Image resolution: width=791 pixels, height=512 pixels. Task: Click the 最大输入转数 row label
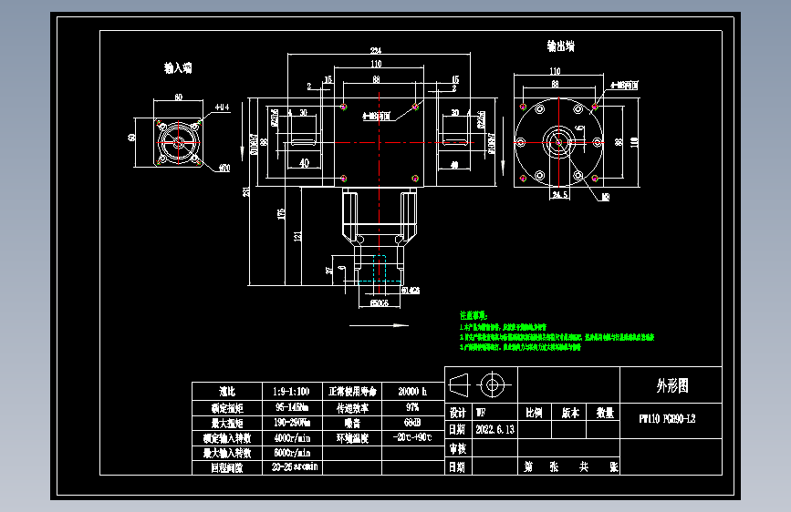pos(227,453)
